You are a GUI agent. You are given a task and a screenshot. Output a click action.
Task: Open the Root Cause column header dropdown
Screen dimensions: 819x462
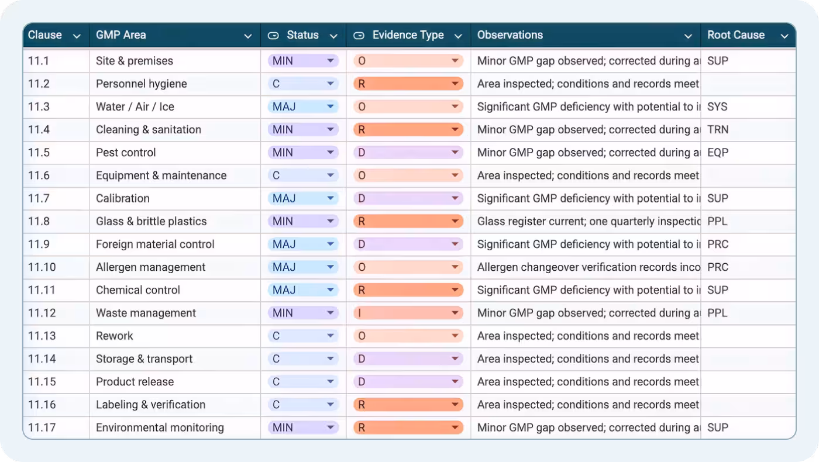pos(784,35)
